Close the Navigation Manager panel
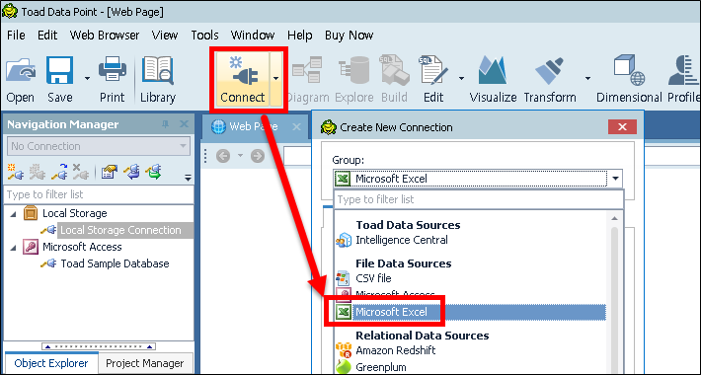This screenshot has width=701, height=375. point(184,124)
